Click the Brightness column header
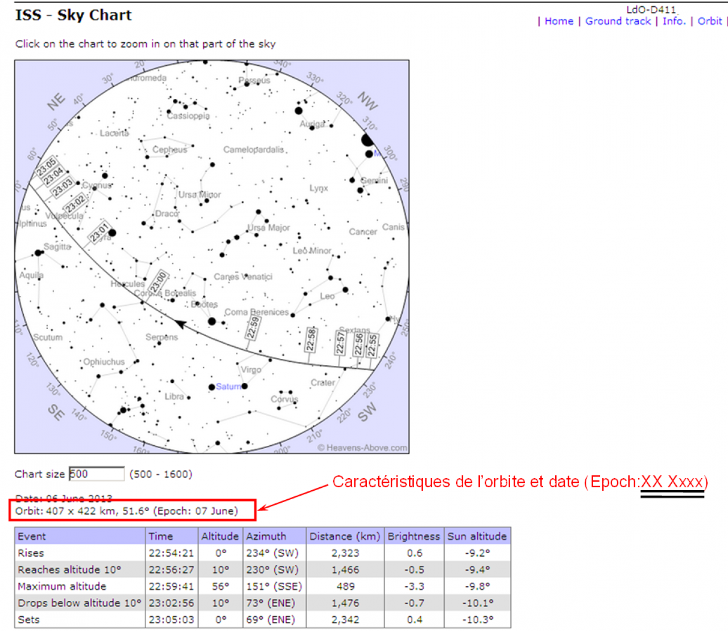728x631 pixels. (413, 536)
